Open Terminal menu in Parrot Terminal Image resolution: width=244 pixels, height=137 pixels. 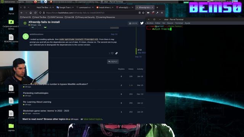tap(179, 23)
